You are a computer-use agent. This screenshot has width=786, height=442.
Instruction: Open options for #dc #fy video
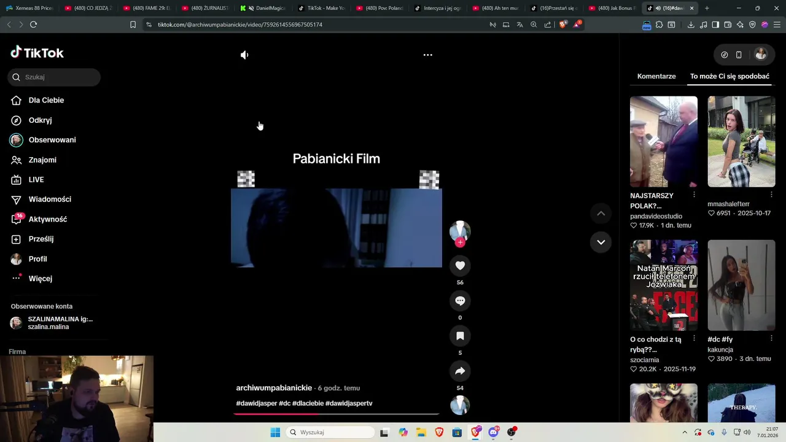(x=771, y=338)
